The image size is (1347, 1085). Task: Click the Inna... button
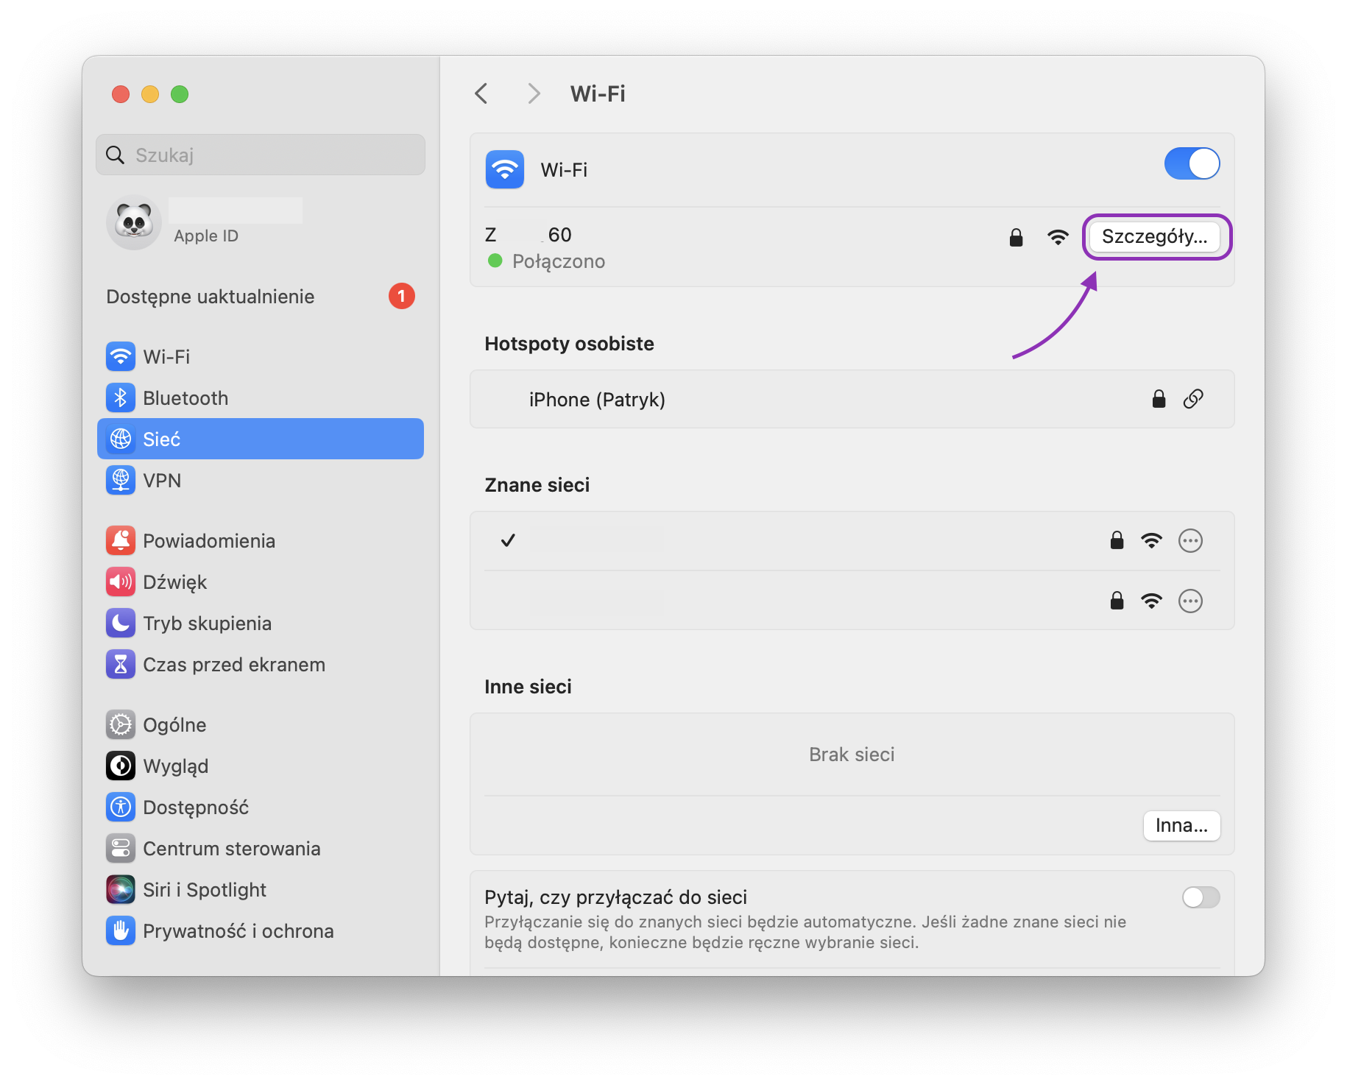click(x=1181, y=825)
